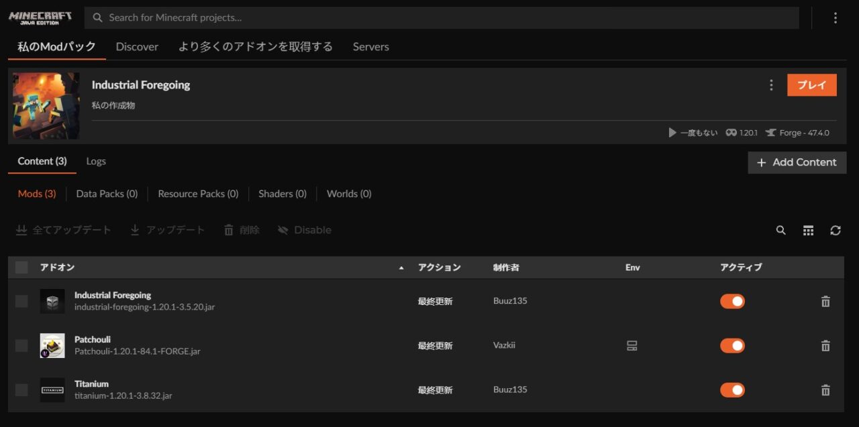The width and height of the screenshot is (859, 427).
Task: Click the Titanium mod name
Action: tap(91, 384)
